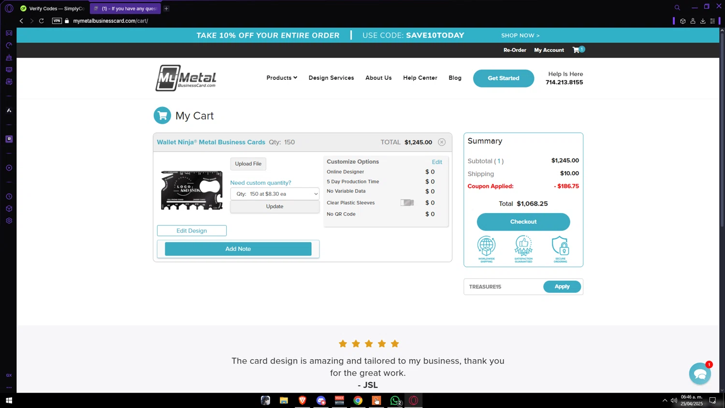This screenshot has width=725, height=408.
Task: Open the About Us page
Action: (x=378, y=78)
